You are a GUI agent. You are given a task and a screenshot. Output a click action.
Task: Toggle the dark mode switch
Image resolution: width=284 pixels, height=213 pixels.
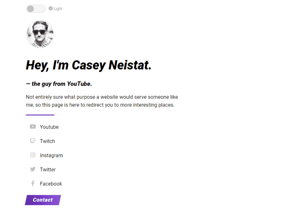pos(35,9)
